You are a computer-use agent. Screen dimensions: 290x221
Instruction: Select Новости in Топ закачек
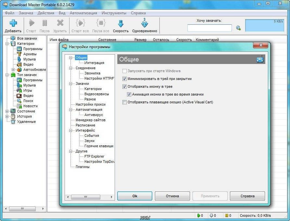point(30,106)
